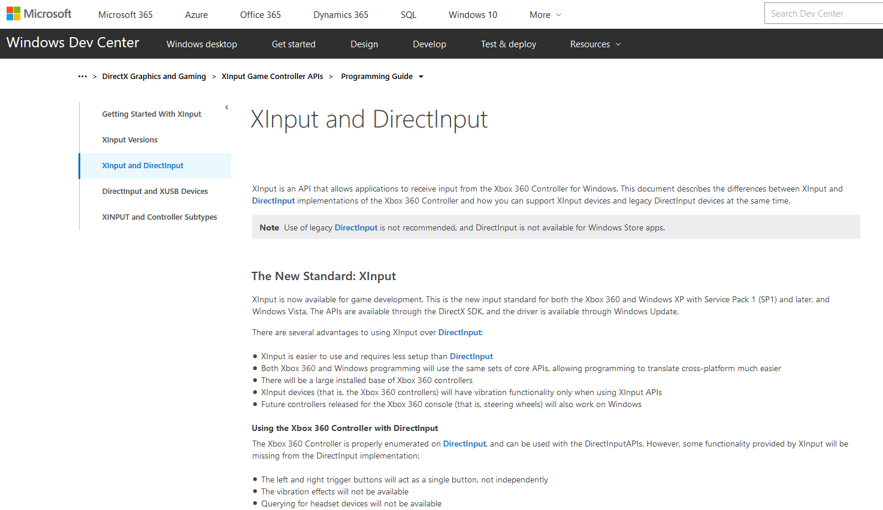Click DirectInput link after 'XInput over'
This screenshot has width=883, height=510.
[459, 333]
